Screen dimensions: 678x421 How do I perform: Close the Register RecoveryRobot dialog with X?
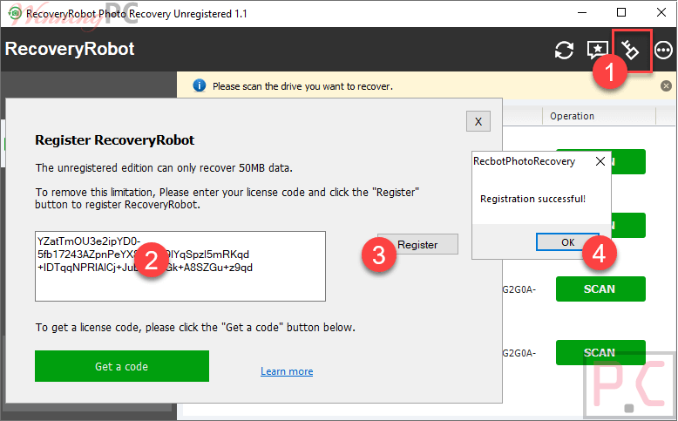click(x=478, y=121)
